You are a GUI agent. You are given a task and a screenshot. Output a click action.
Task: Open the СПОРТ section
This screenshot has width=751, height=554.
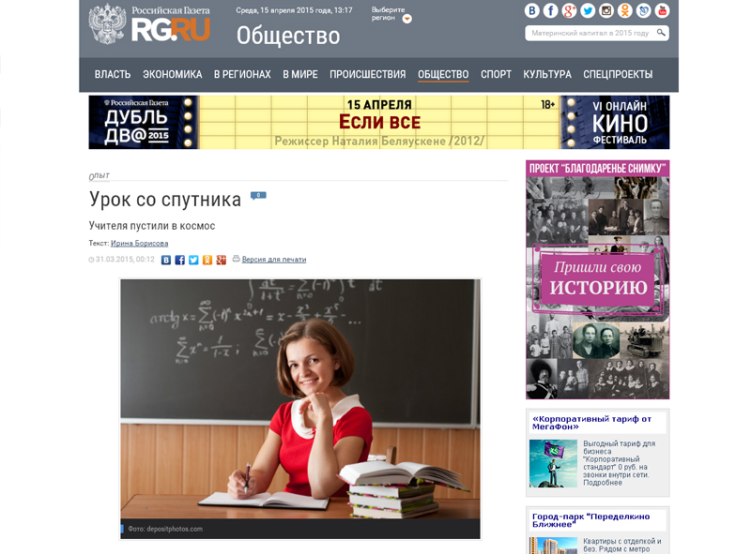[x=497, y=75]
